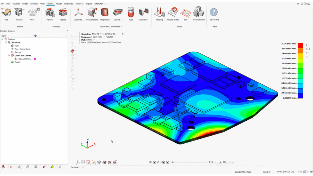This screenshot has height=176, width=313.
Task: Click the Coordinate system tool
Action: point(79,14)
